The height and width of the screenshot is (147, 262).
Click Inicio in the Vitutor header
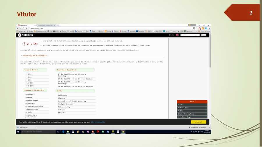[171, 35]
